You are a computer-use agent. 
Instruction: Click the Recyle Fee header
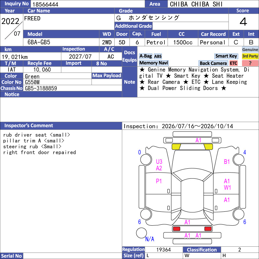(x=42, y=63)
